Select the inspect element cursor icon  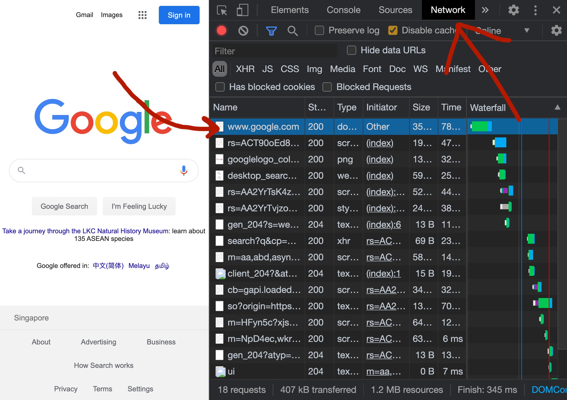point(222,10)
